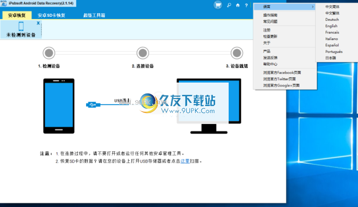Open the shopping cart icon
Image resolution: width=358 pixels, height=207 pixels.
point(218,5)
